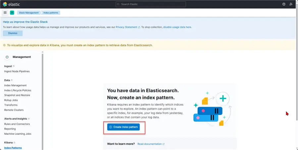Open Snapshot and Restore
This screenshot has height=150, width=298.
pos(17,95)
